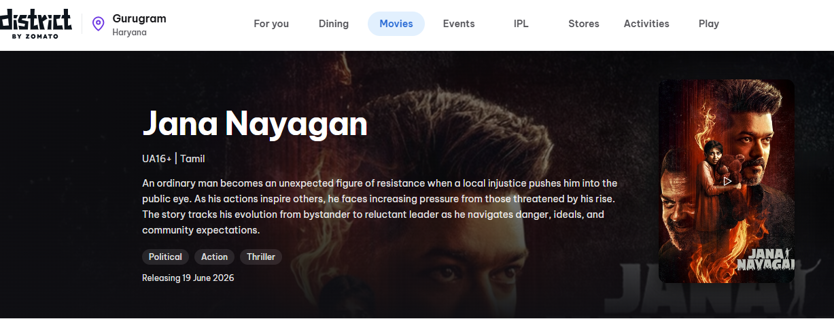Screen dimensions: 834x319
Task: Click the movie synopsis paragraph
Action: (x=379, y=206)
